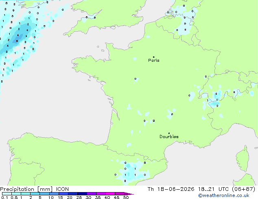Viewport: 258px width, 199px height.
Task: Pick the 25–30 mm dark navy swatch
Action: point(82,194)
